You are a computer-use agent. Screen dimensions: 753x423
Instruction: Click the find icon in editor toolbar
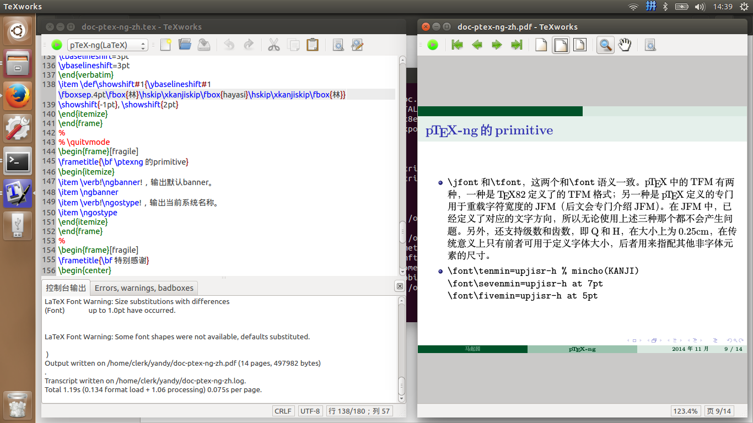tap(338, 45)
